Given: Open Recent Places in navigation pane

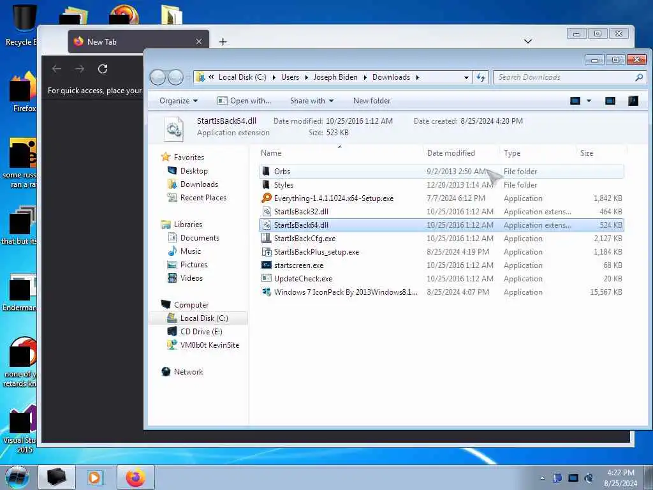Looking at the screenshot, I should point(203,198).
